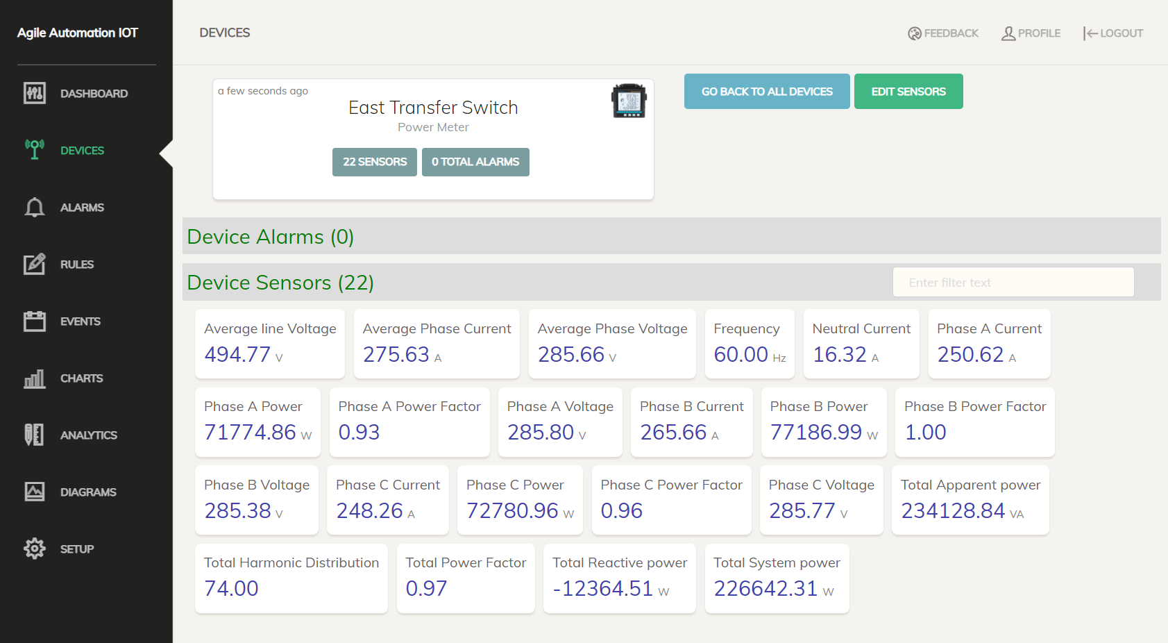
Task: Open the Events calendar icon
Action: [x=34, y=321]
